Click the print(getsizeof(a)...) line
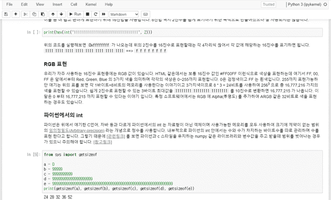 119,188
